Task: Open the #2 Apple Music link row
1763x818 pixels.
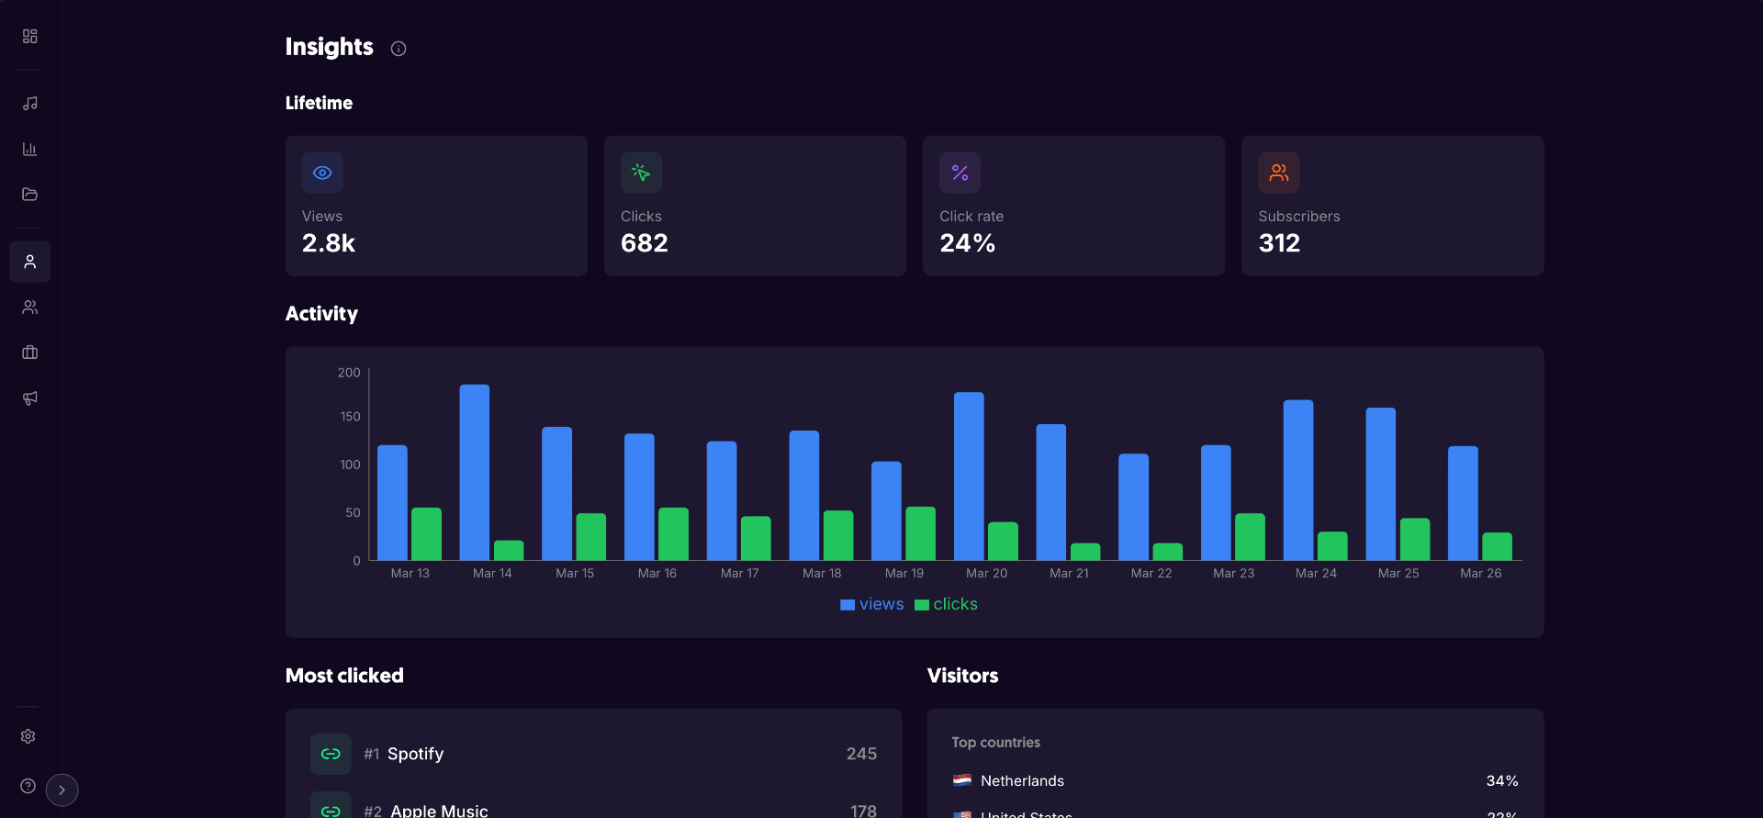Action: pyautogui.click(x=593, y=807)
